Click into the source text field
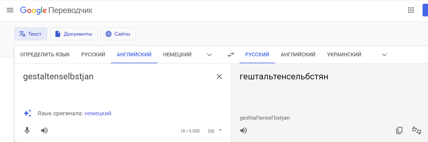The width and height of the screenshot is (428, 142). pos(115,89)
